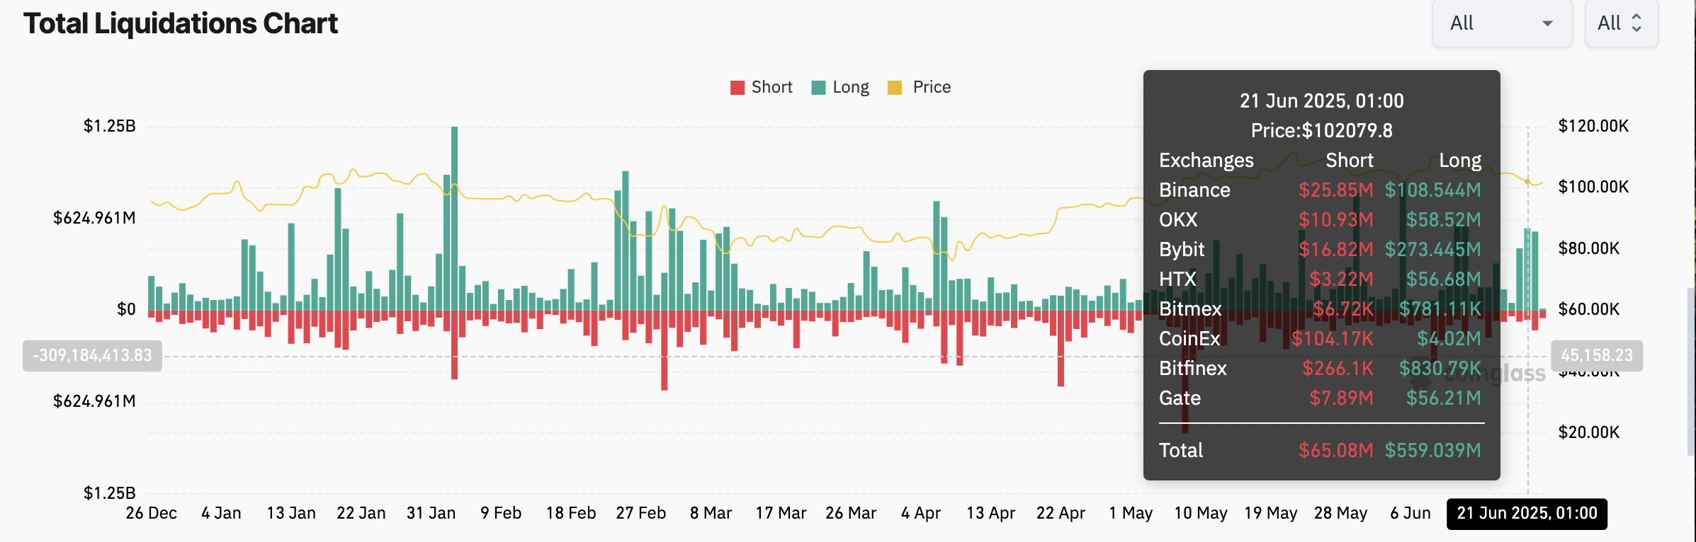Image resolution: width=1696 pixels, height=542 pixels.
Task: Click the up-down chevron arrows icon
Action: (x=1636, y=23)
